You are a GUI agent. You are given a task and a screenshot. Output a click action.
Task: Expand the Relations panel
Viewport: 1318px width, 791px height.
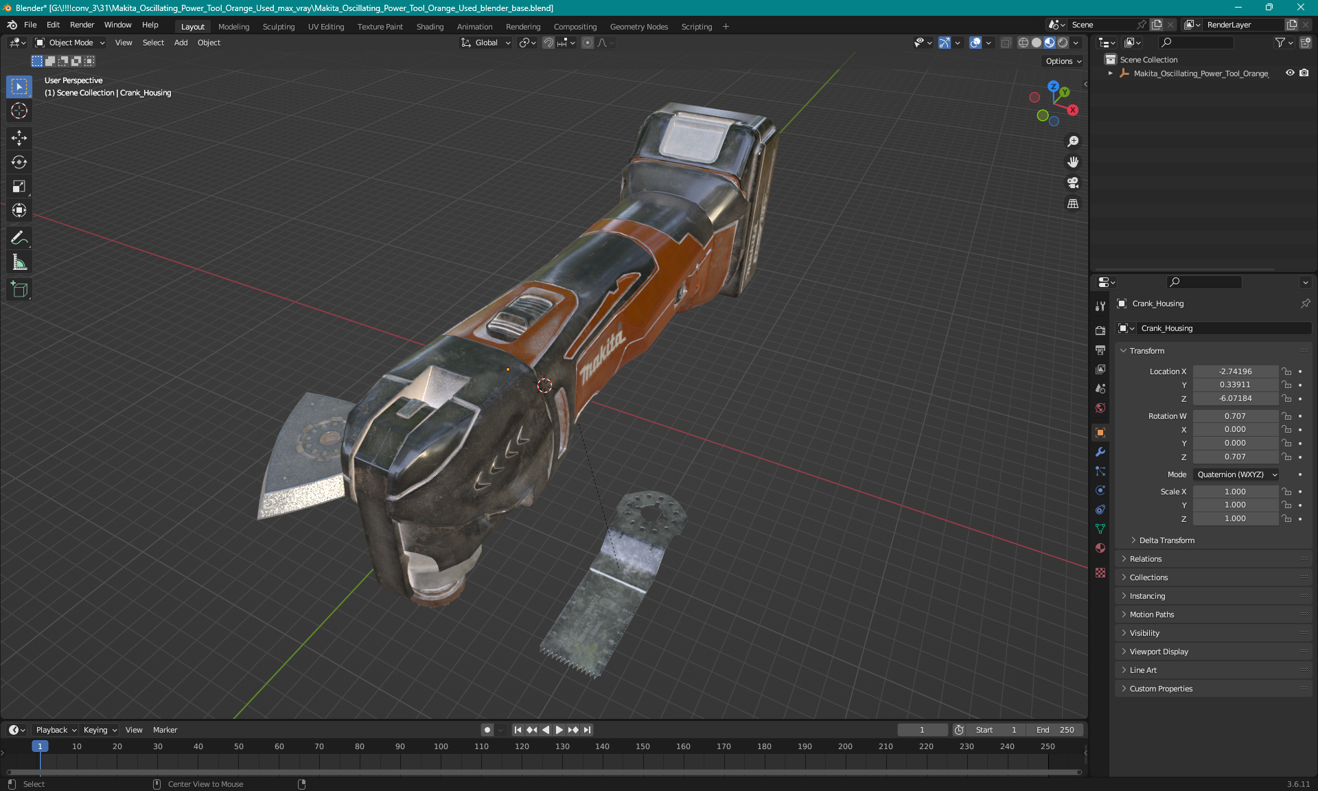[x=1146, y=559]
